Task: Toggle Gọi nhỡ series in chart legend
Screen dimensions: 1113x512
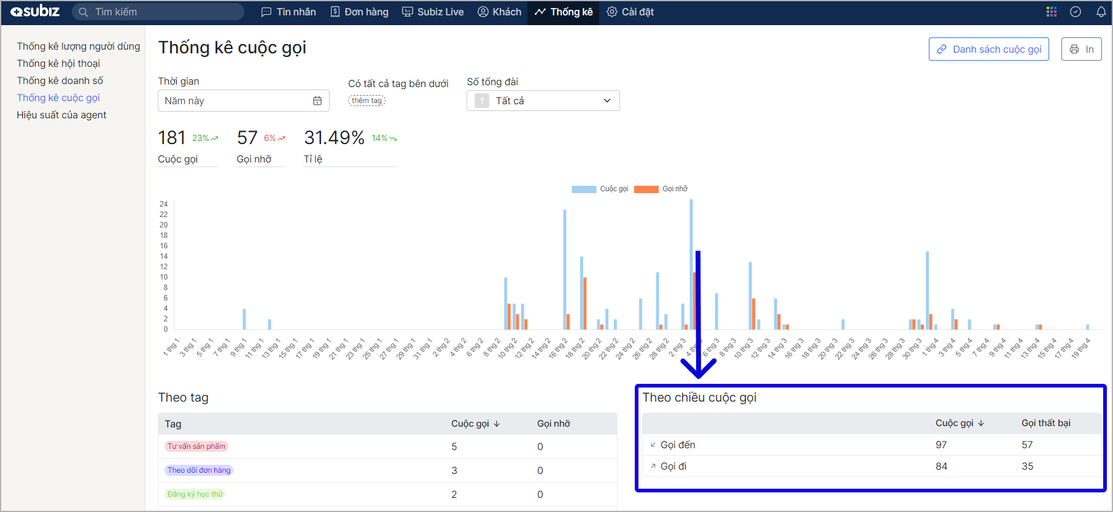Action: 661,189
